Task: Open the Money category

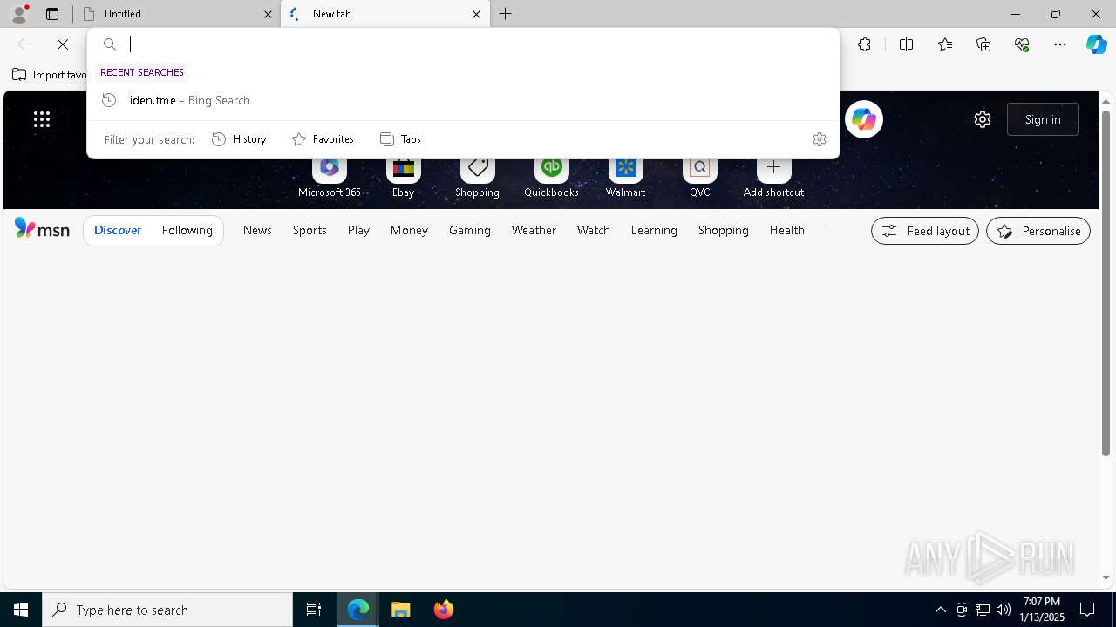Action: [x=409, y=230]
